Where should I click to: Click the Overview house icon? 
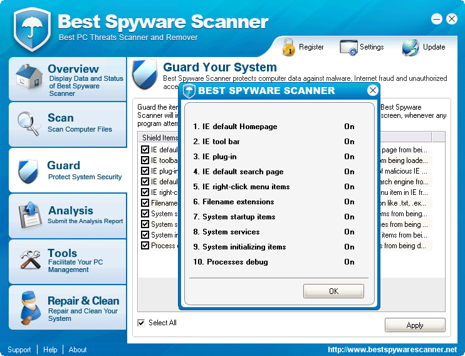29,76
